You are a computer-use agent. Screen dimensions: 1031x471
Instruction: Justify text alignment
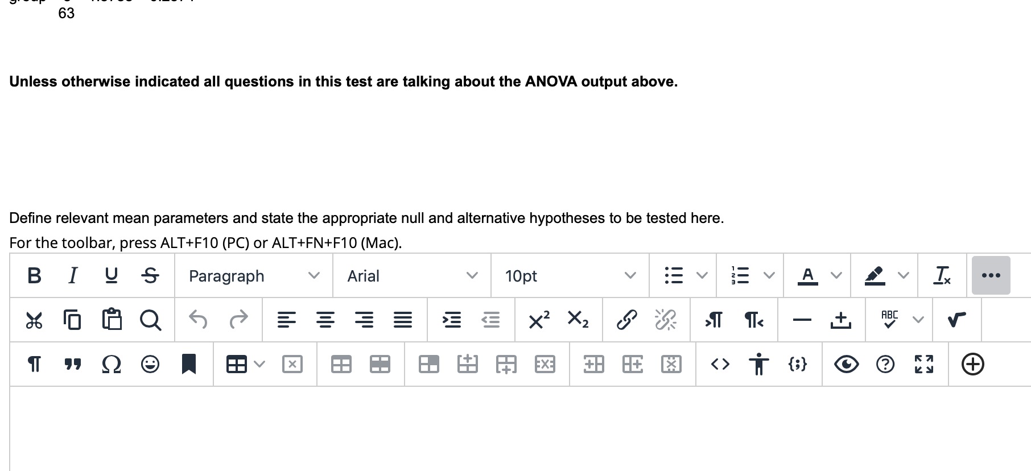tap(403, 320)
